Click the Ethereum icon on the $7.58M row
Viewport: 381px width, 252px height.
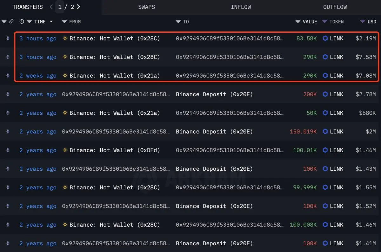pyautogui.click(x=8, y=57)
